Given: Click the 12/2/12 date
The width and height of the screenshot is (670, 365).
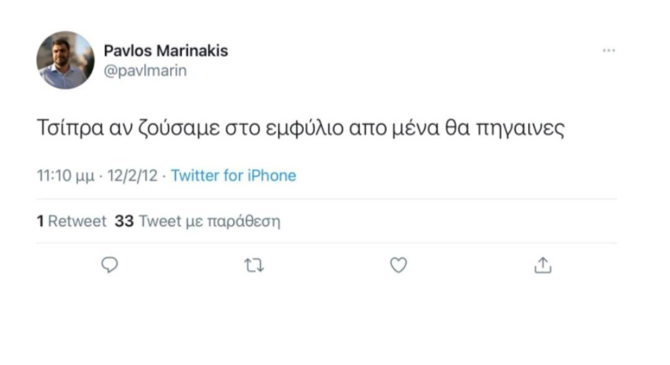Looking at the screenshot, I should click(x=133, y=175).
